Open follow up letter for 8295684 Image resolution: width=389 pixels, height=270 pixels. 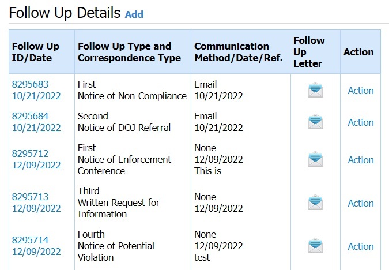315,122
